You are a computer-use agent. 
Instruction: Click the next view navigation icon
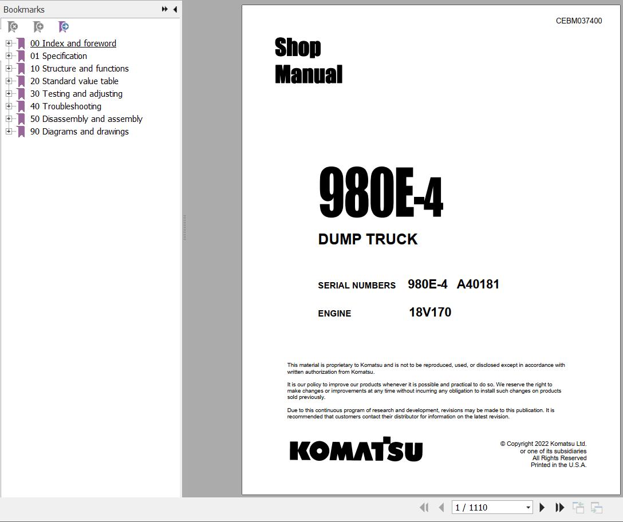tap(597, 507)
